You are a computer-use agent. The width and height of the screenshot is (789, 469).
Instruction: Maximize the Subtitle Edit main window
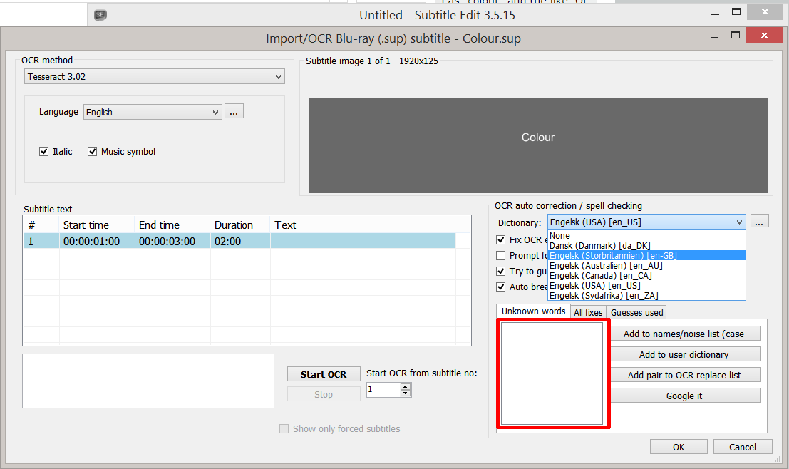[x=736, y=11]
